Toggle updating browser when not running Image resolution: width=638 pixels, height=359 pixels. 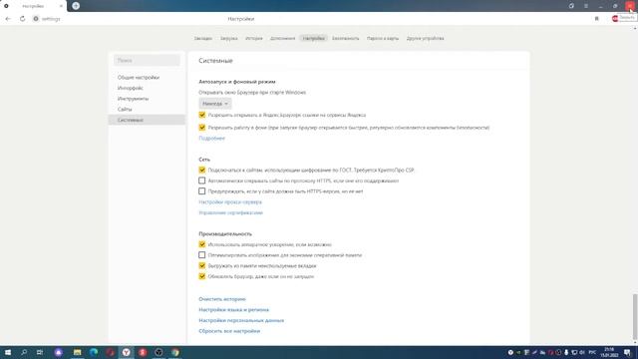click(x=201, y=276)
